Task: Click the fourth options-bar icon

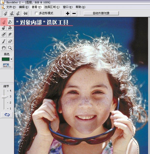Action: tap(25, 13)
